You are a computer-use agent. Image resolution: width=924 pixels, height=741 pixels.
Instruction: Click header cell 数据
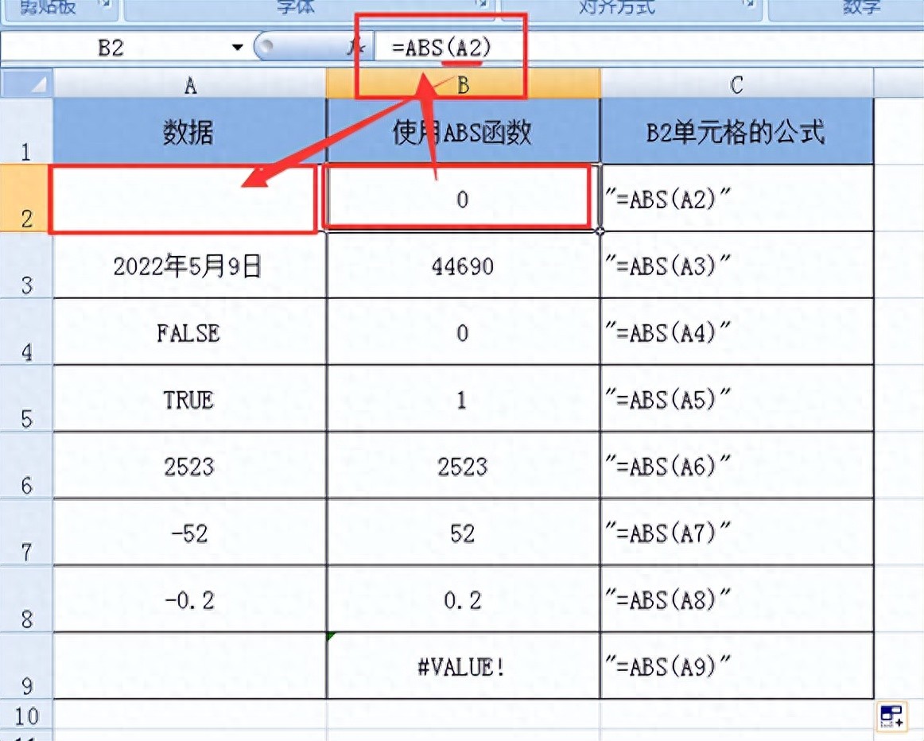(x=190, y=131)
